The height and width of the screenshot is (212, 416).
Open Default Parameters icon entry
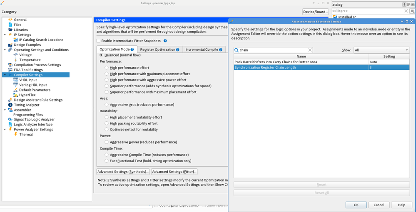[16, 90]
